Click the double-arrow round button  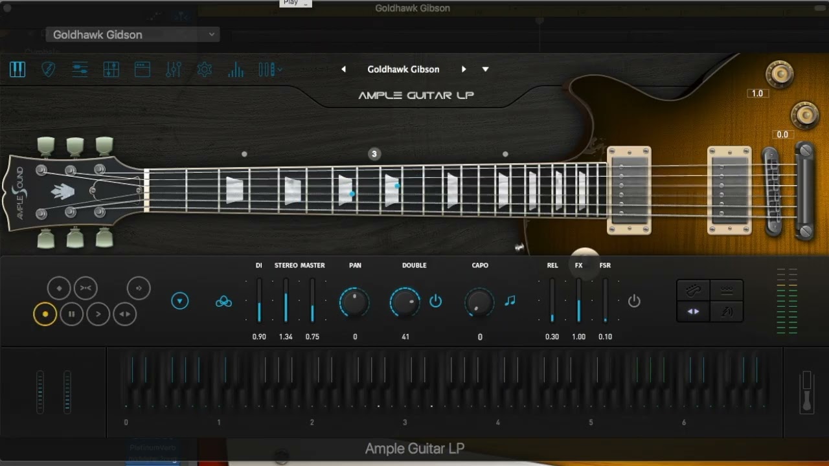pyautogui.click(x=125, y=314)
